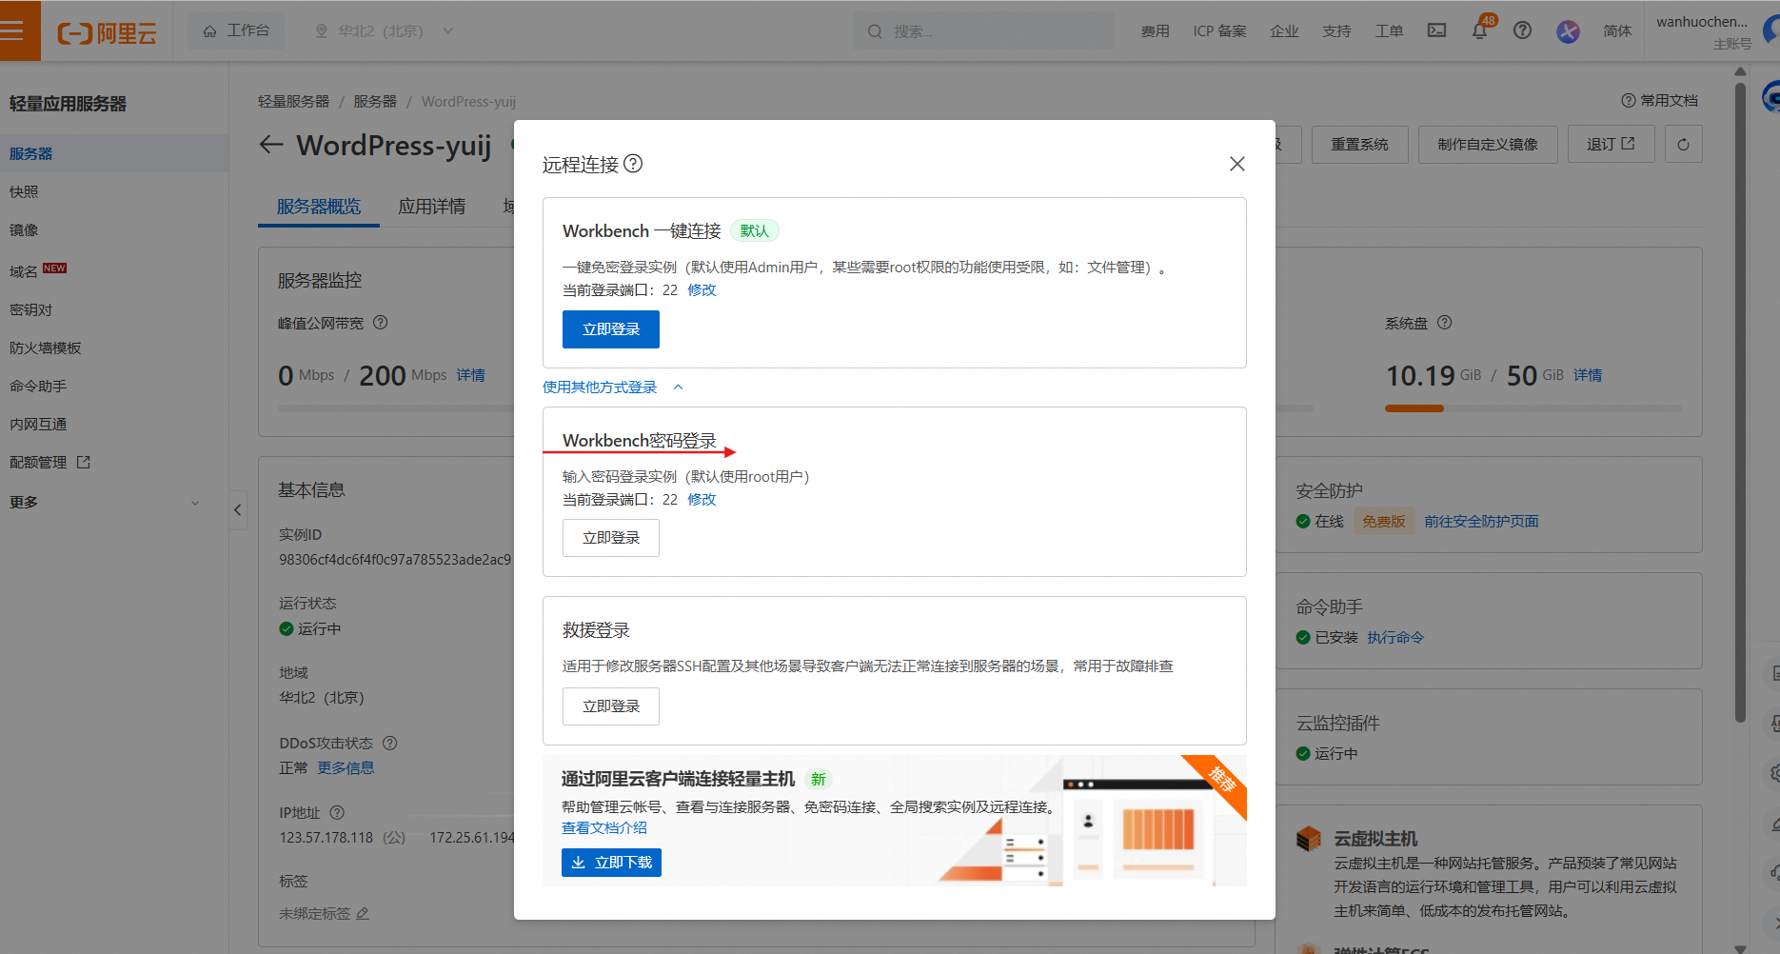Screen dimensions: 1780x954
Task: Collapse the sidebar with the arrow handle
Action: [238, 509]
